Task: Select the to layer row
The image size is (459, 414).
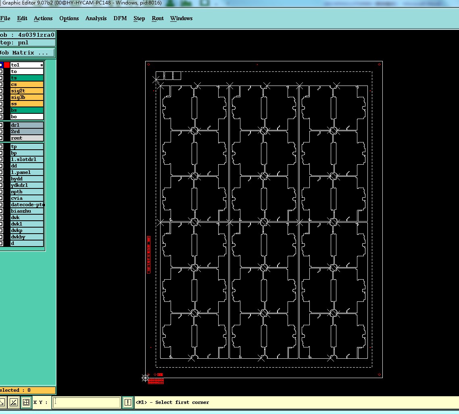Action: tap(27, 71)
